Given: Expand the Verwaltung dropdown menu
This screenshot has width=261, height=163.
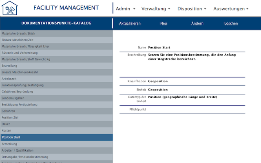Looking at the screenshot, I should click(156, 9).
